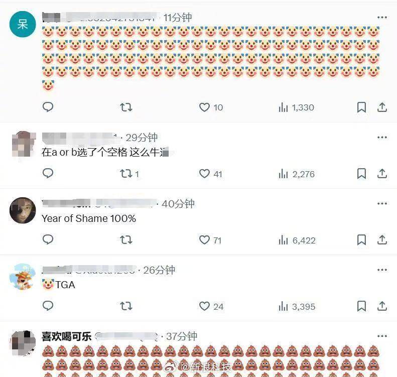397x377 pixels.
Task: Retweet the 'Year of Shame 100%' post
Action: coord(126,240)
